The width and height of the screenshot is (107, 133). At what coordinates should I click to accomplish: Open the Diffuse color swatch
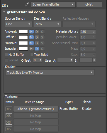click(23, 37)
